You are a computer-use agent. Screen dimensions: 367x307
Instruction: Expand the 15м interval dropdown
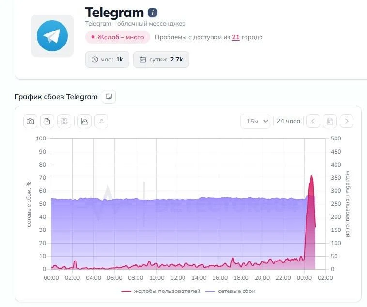point(255,121)
